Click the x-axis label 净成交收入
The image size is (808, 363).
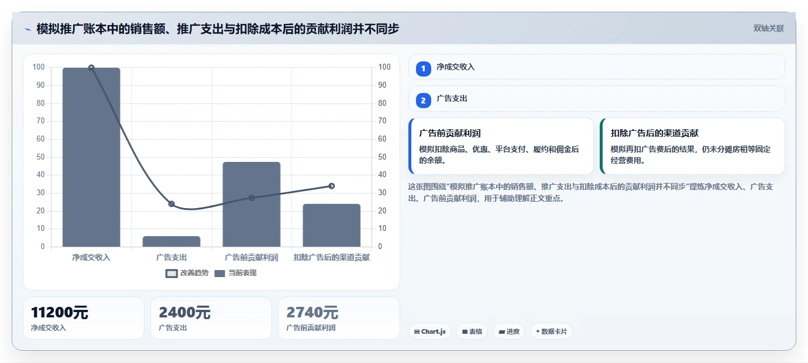click(x=91, y=257)
